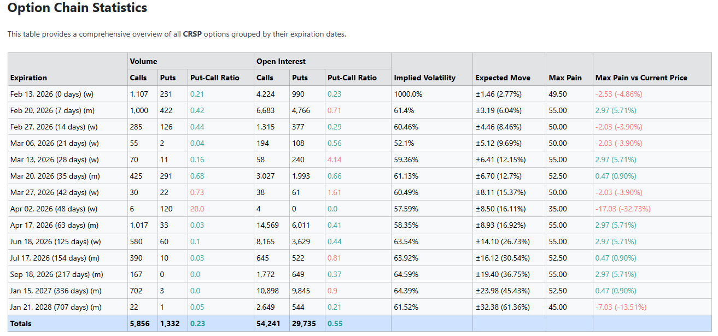Click the Option Chain Statistics heading
718x336 pixels.
[77, 8]
